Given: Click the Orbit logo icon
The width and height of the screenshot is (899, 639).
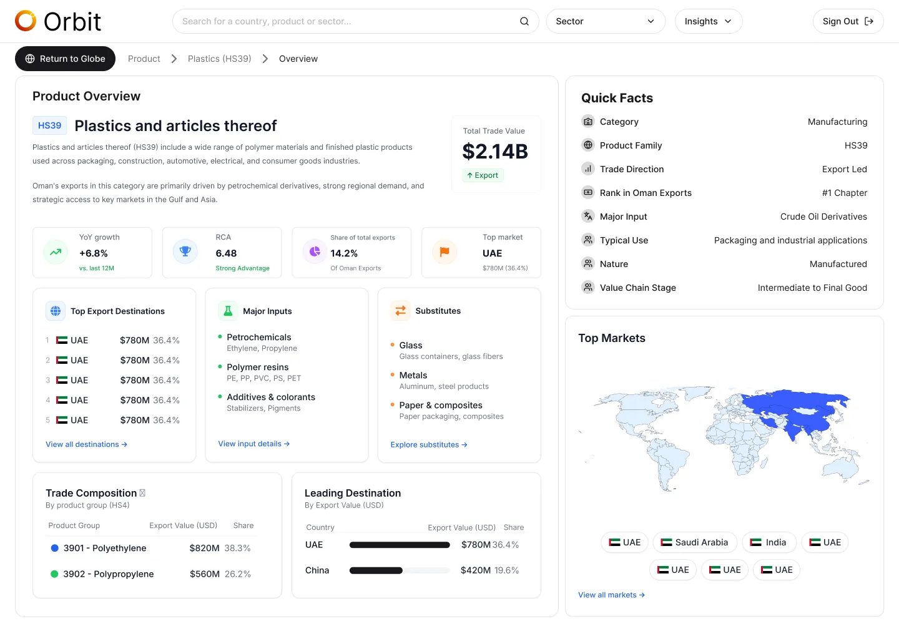Looking at the screenshot, I should [x=26, y=21].
